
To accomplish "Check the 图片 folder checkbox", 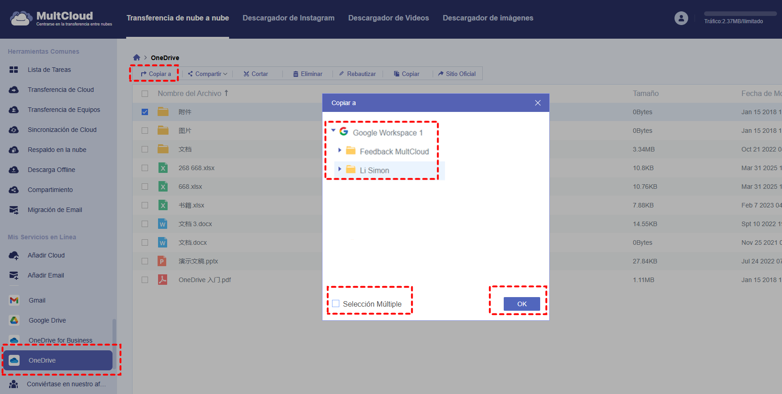I will click(145, 131).
